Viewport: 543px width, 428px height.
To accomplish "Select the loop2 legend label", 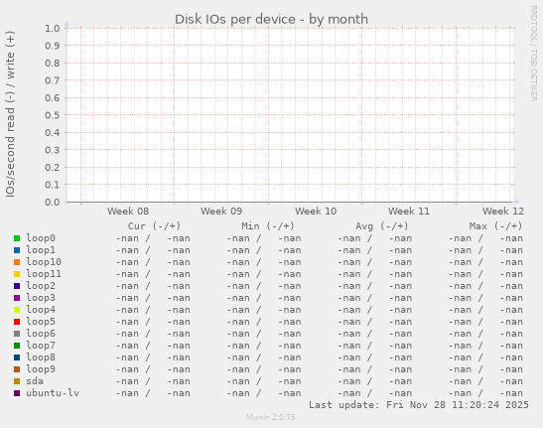I will coord(41,286).
